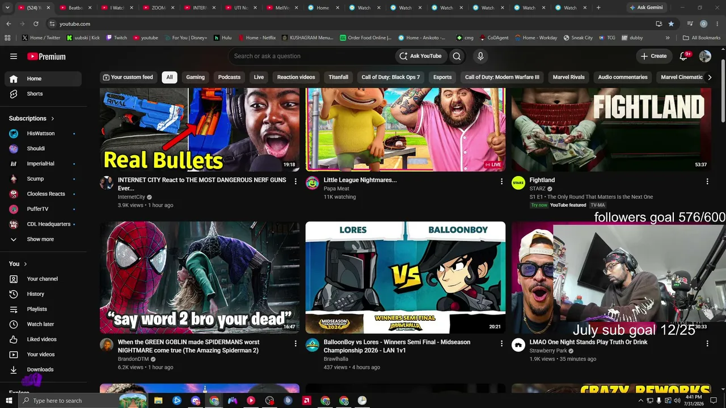726x408 pixels.
Task: Play the Spiderman say word thumbnail
Action: pos(200,277)
